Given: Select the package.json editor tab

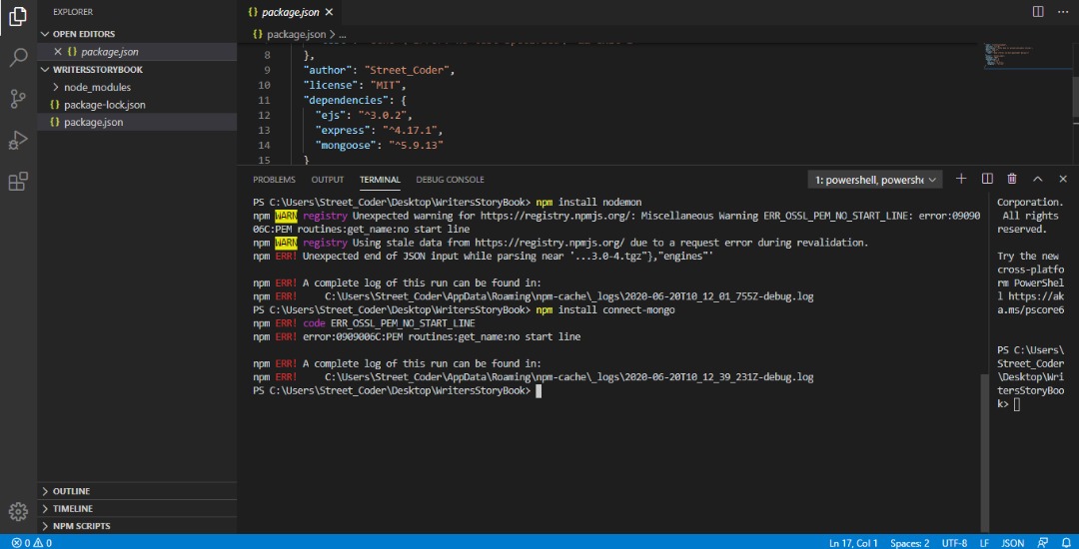Looking at the screenshot, I should click(x=289, y=12).
